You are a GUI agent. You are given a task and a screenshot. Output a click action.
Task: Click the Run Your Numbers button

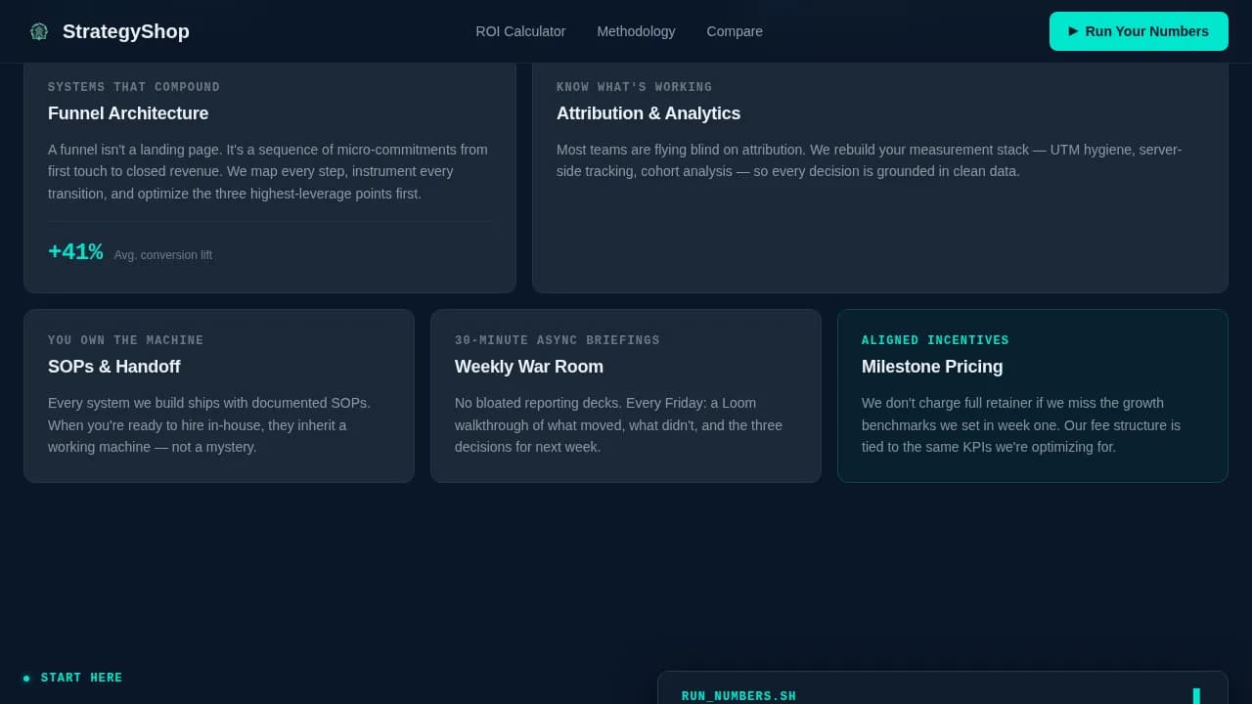[1139, 31]
